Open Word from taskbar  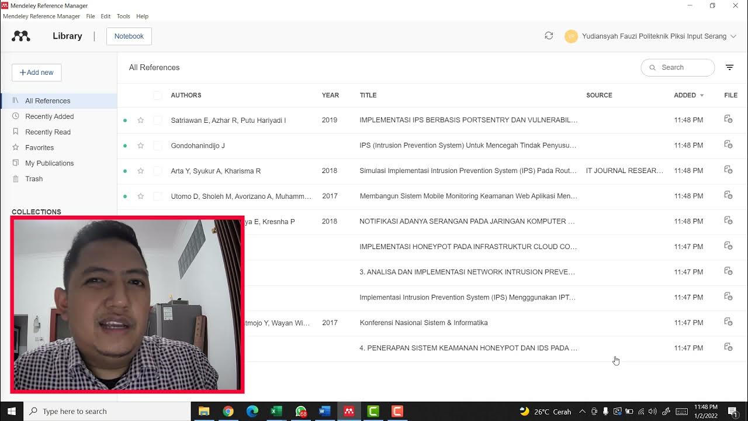(x=325, y=411)
